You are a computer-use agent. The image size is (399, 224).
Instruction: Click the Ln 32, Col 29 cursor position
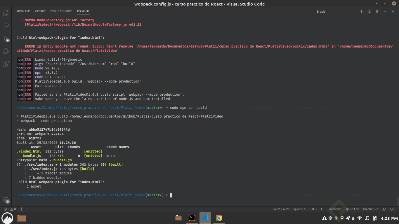[281, 209]
